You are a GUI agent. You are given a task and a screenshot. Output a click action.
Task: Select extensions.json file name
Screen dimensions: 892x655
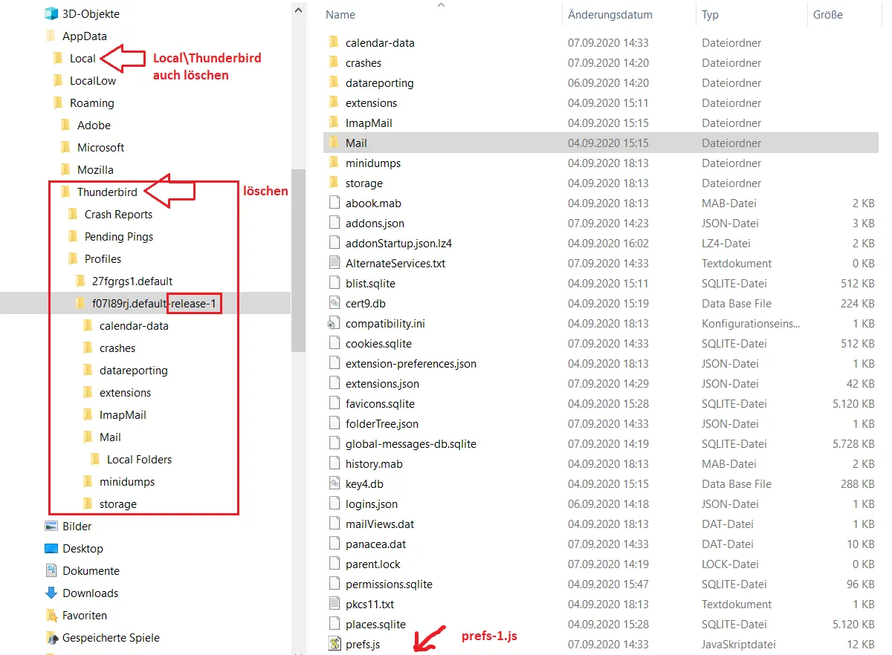[x=382, y=383]
